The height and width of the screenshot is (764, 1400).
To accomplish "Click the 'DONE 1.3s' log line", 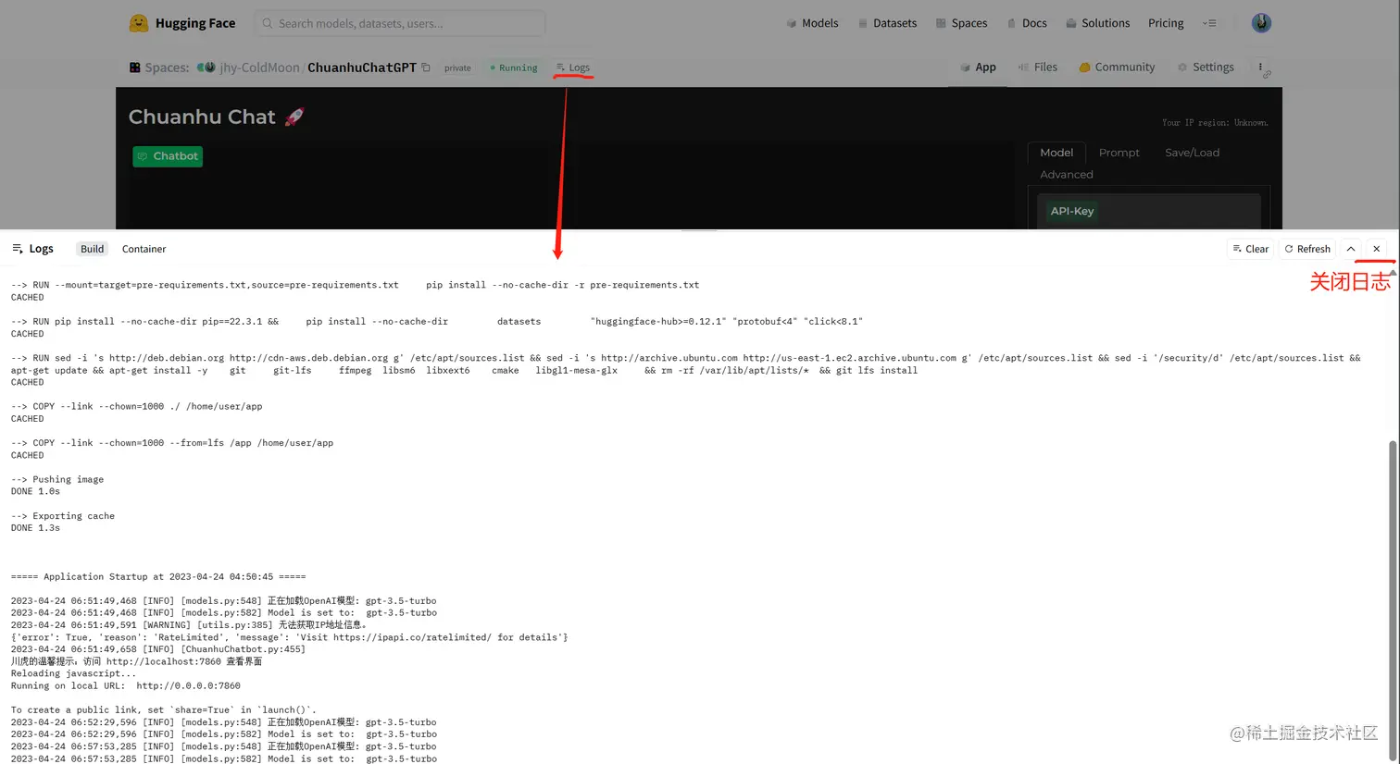I will pyautogui.click(x=35, y=528).
